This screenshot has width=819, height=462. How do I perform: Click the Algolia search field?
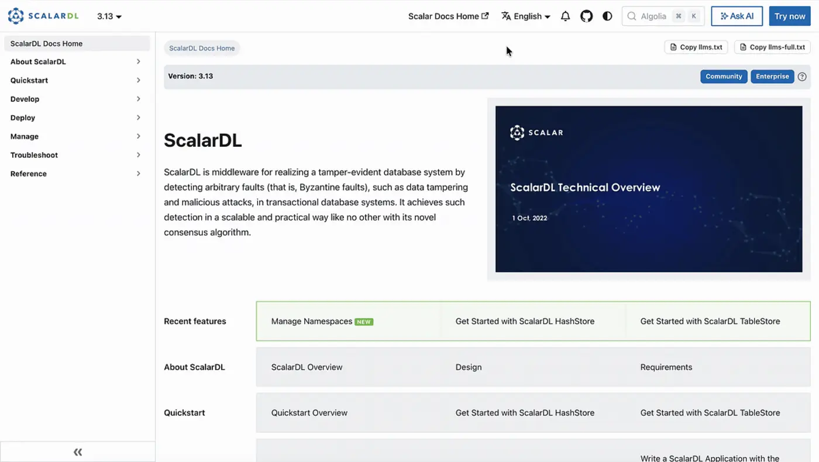tap(663, 16)
